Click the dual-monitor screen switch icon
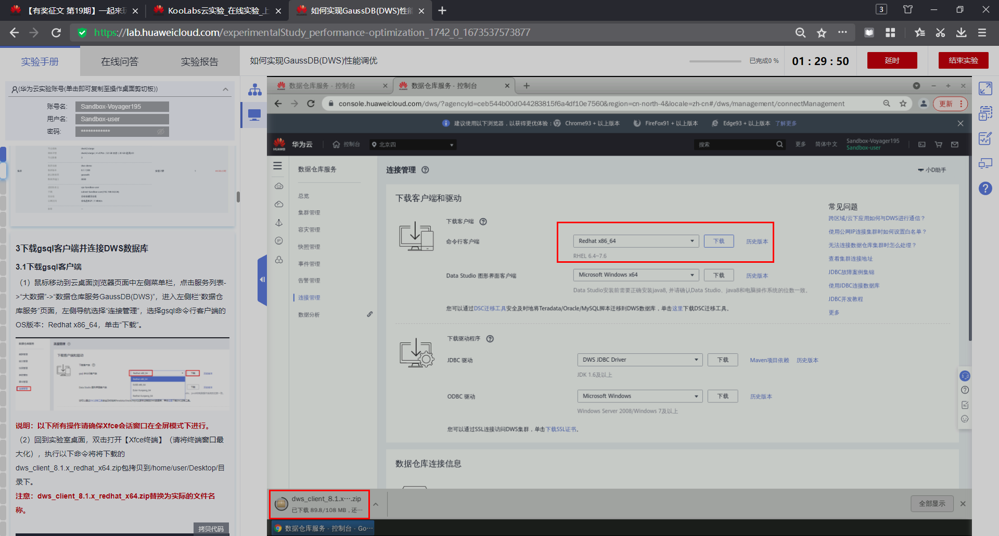 click(985, 163)
